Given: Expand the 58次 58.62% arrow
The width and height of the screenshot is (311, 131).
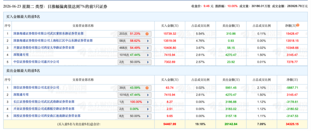Looking at the screenshot, I should coord(148,41).
